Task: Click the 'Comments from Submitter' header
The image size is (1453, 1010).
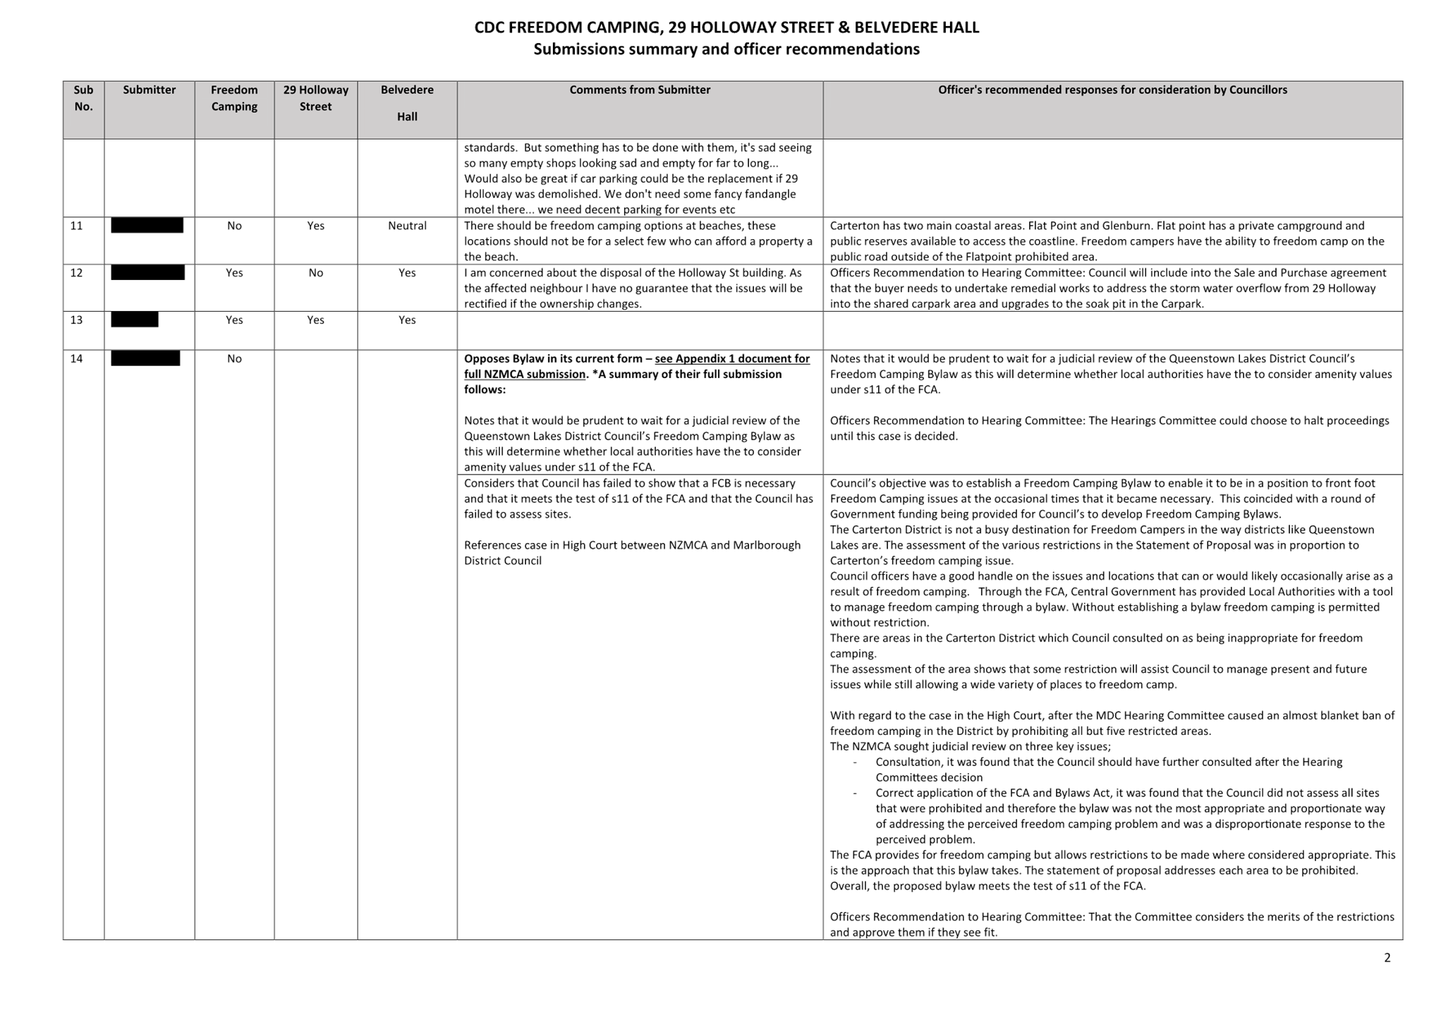Action: point(640,90)
